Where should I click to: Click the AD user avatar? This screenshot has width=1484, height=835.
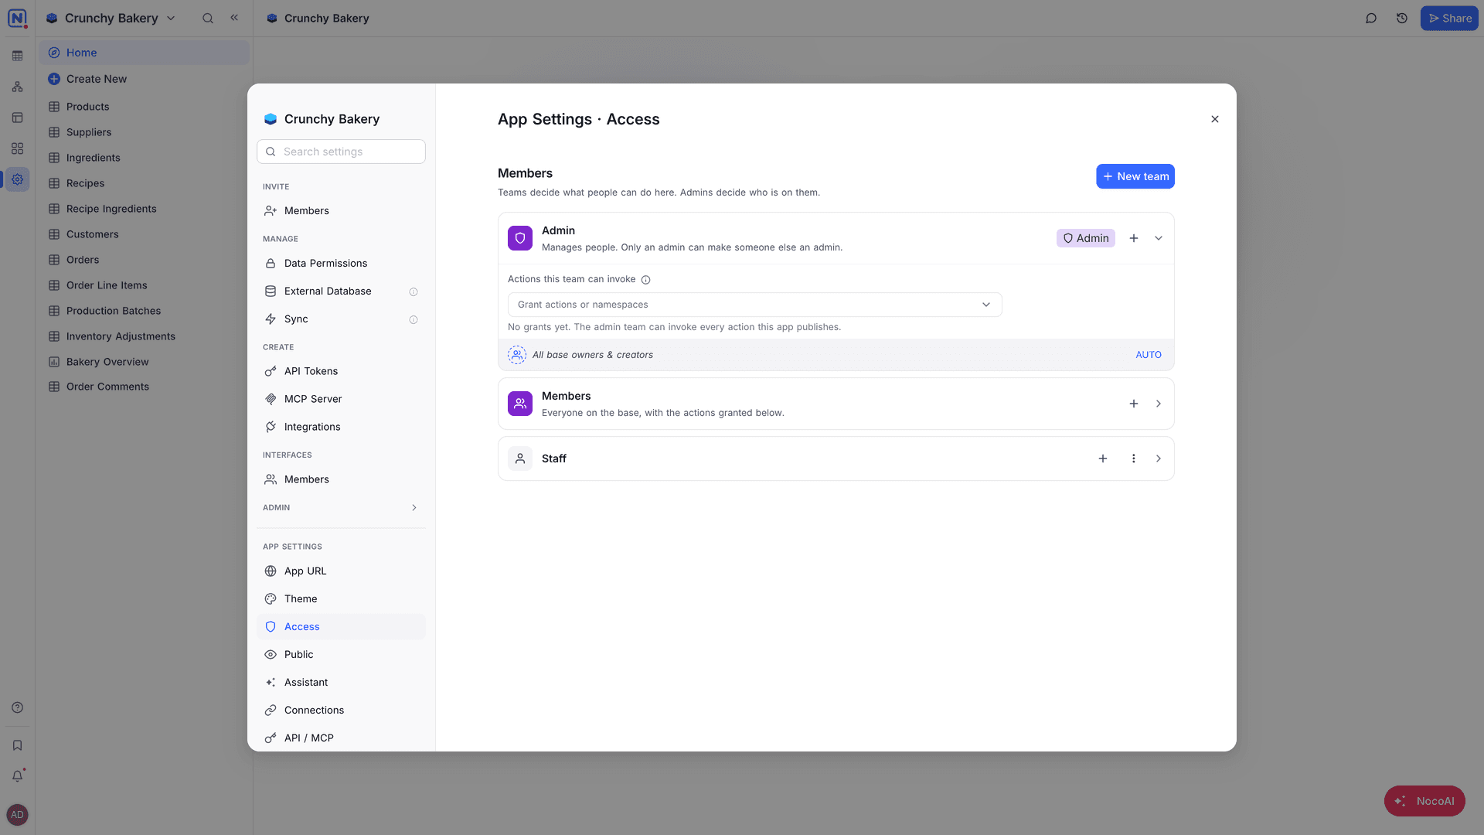click(17, 815)
